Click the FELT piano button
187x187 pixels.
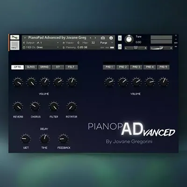tap(71, 67)
